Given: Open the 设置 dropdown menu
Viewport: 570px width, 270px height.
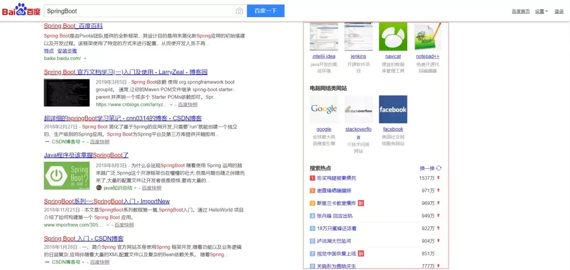Looking at the screenshot, I should (541, 11).
